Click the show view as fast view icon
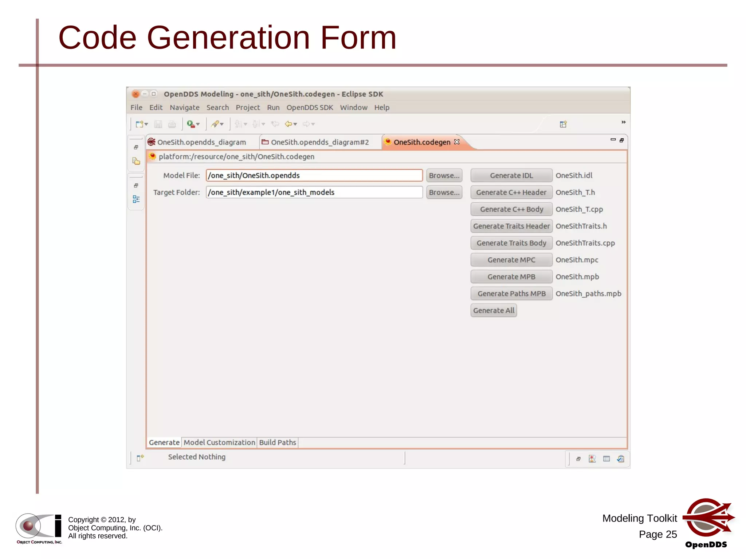 [140, 457]
